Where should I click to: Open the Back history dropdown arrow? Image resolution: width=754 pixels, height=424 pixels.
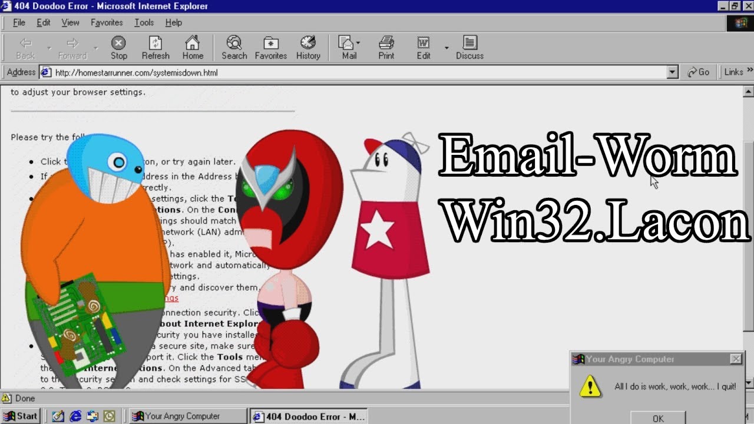[x=49, y=48]
